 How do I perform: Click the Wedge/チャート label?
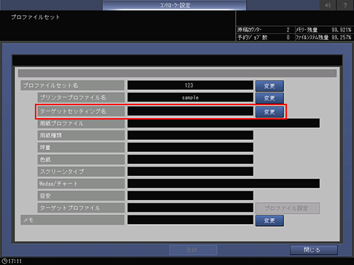tap(81, 184)
